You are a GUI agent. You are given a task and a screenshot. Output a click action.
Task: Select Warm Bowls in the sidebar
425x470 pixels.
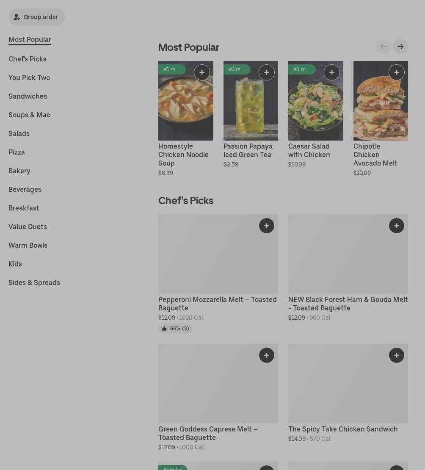(28, 245)
